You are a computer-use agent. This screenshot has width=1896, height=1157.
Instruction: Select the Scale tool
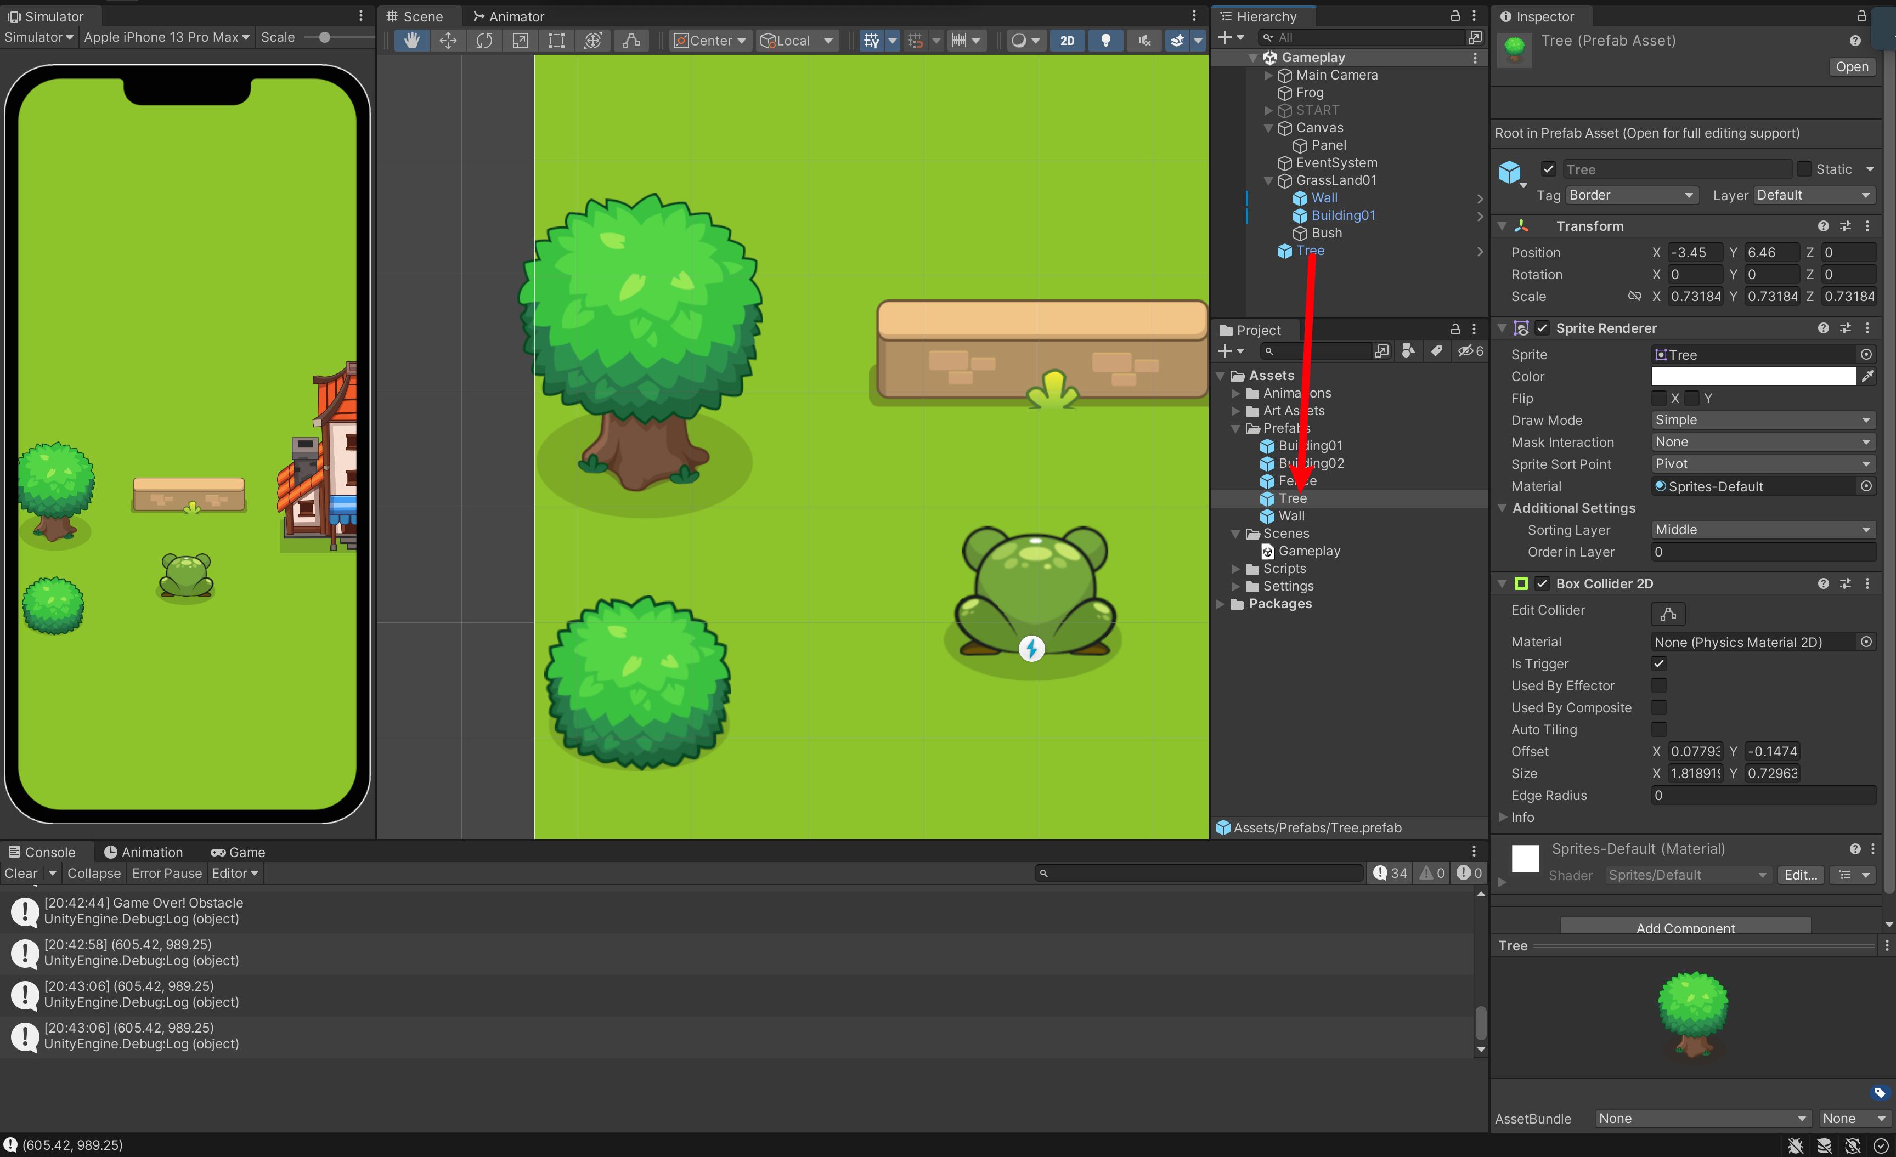pos(520,40)
